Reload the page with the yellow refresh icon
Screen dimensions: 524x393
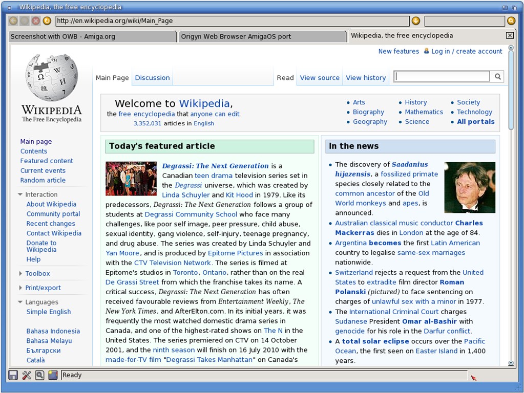pos(47,20)
